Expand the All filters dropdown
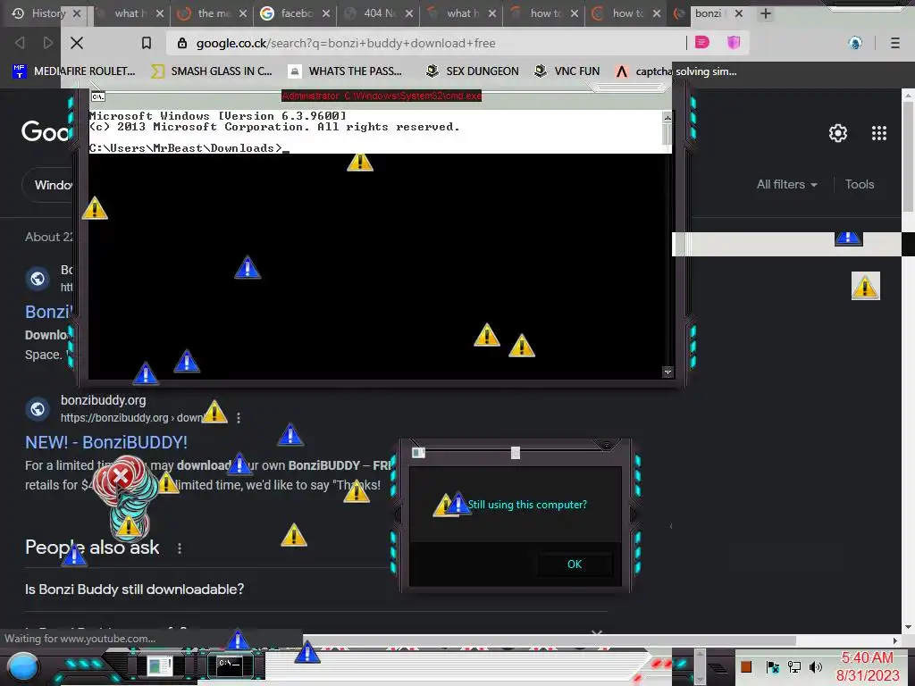The height and width of the screenshot is (686, 915). [x=786, y=184]
